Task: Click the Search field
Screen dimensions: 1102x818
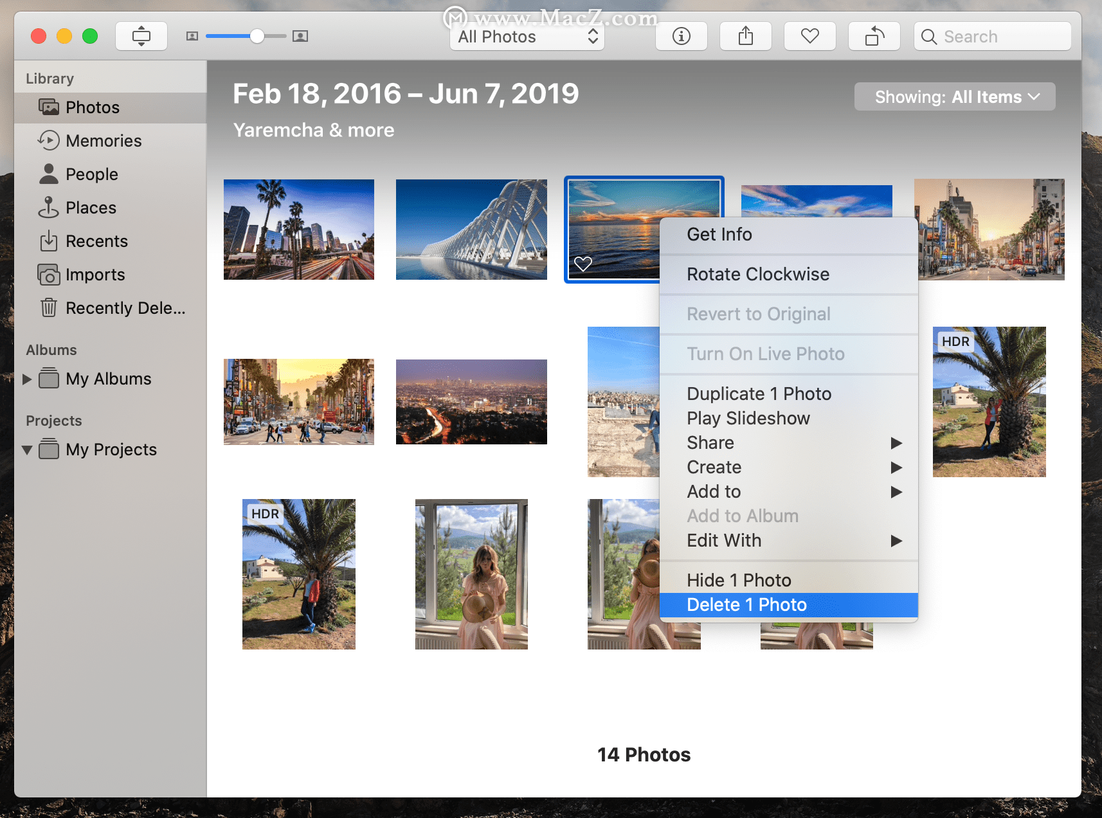Action: click(993, 36)
